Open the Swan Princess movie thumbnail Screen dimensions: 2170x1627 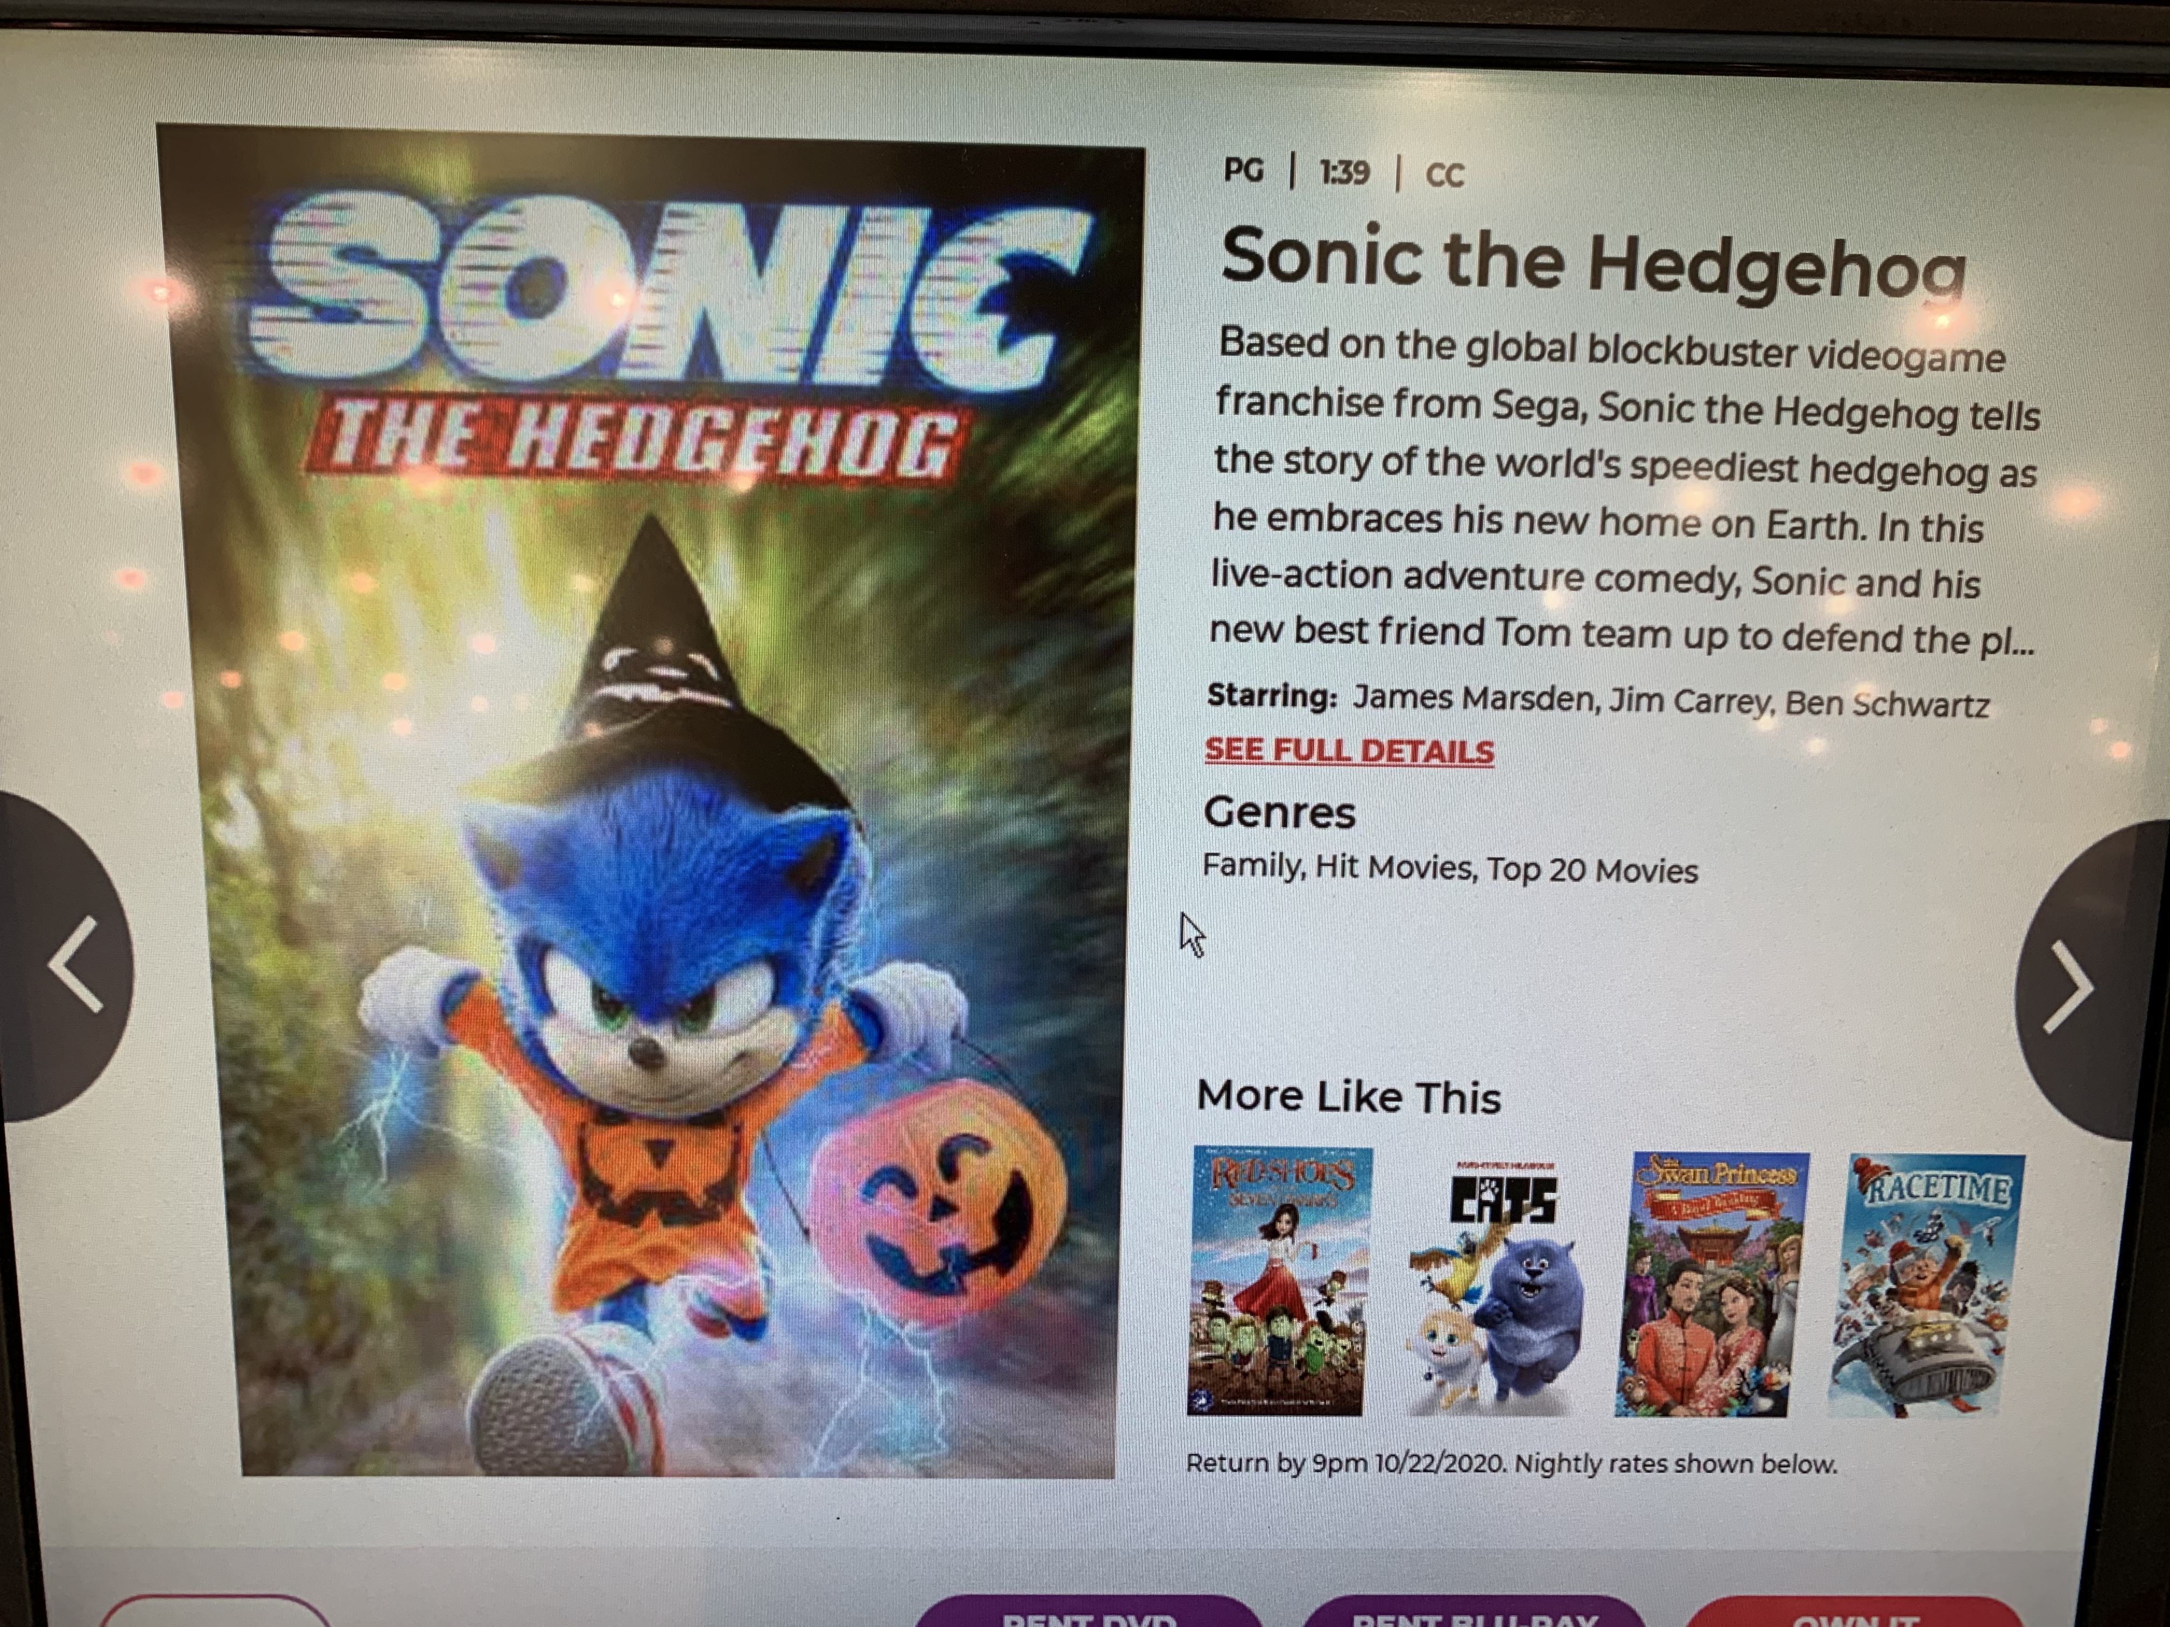1712,1285
